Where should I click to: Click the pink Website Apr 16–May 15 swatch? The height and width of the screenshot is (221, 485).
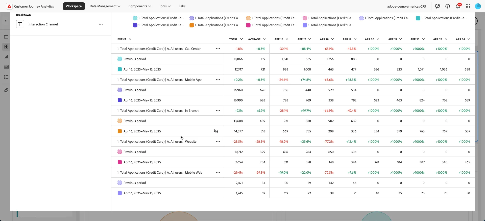pos(120,162)
